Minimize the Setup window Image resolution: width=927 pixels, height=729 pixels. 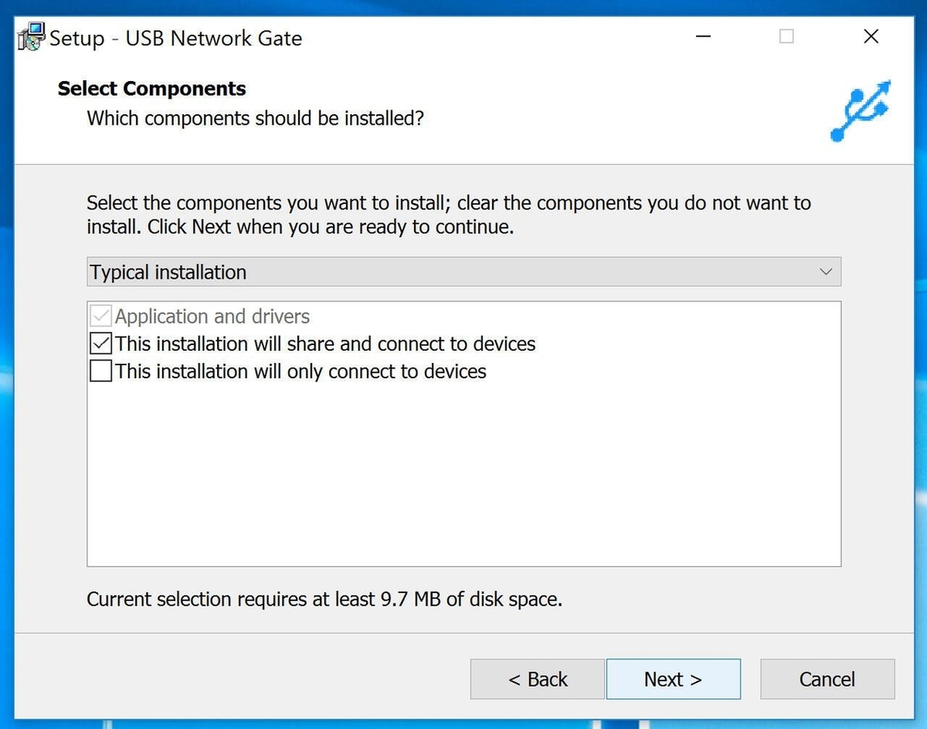[703, 36]
